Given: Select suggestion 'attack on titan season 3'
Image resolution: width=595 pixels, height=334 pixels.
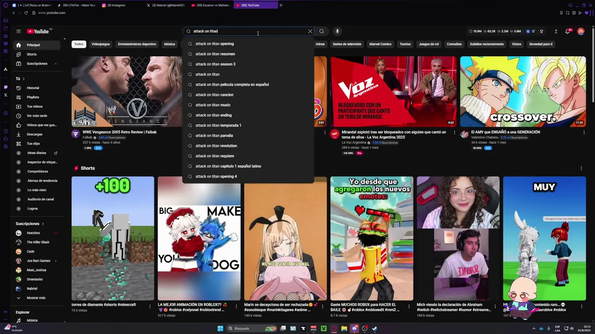Looking at the screenshot, I should pos(248,64).
